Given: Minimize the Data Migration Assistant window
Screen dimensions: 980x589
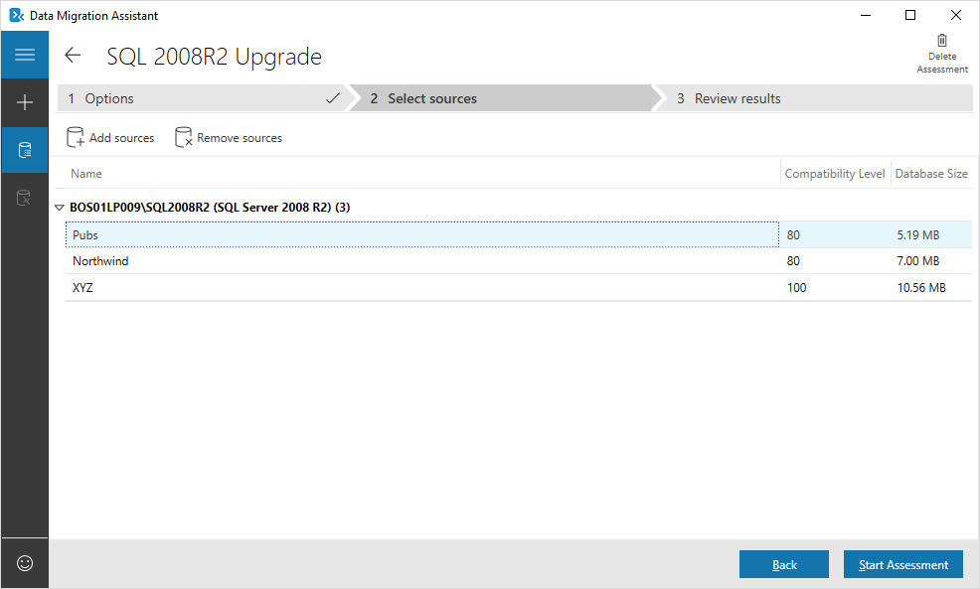Looking at the screenshot, I should pyautogui.click(x=866, y=15).
